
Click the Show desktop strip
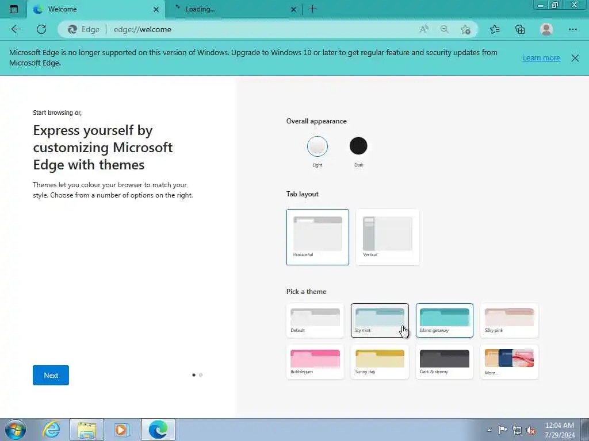pos(585,430)
